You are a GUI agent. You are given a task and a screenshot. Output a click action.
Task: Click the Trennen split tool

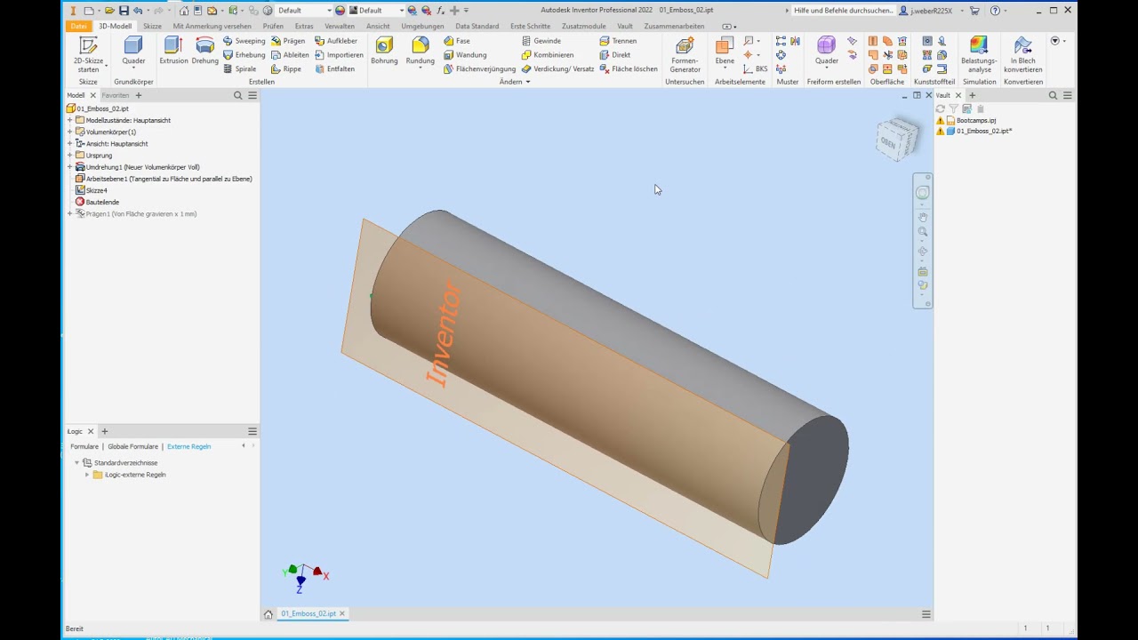pos(618,41)
